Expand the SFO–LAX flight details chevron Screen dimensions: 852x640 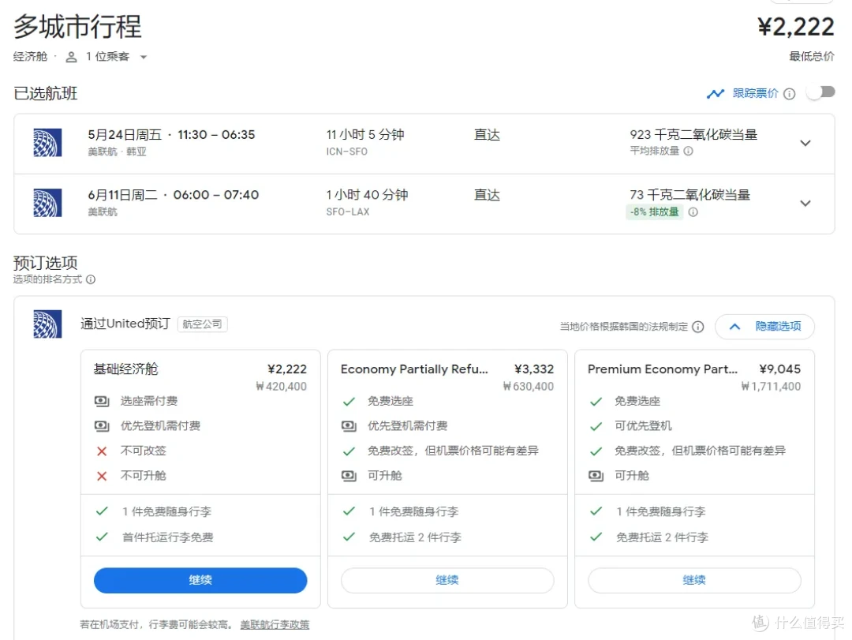point(805,204)
